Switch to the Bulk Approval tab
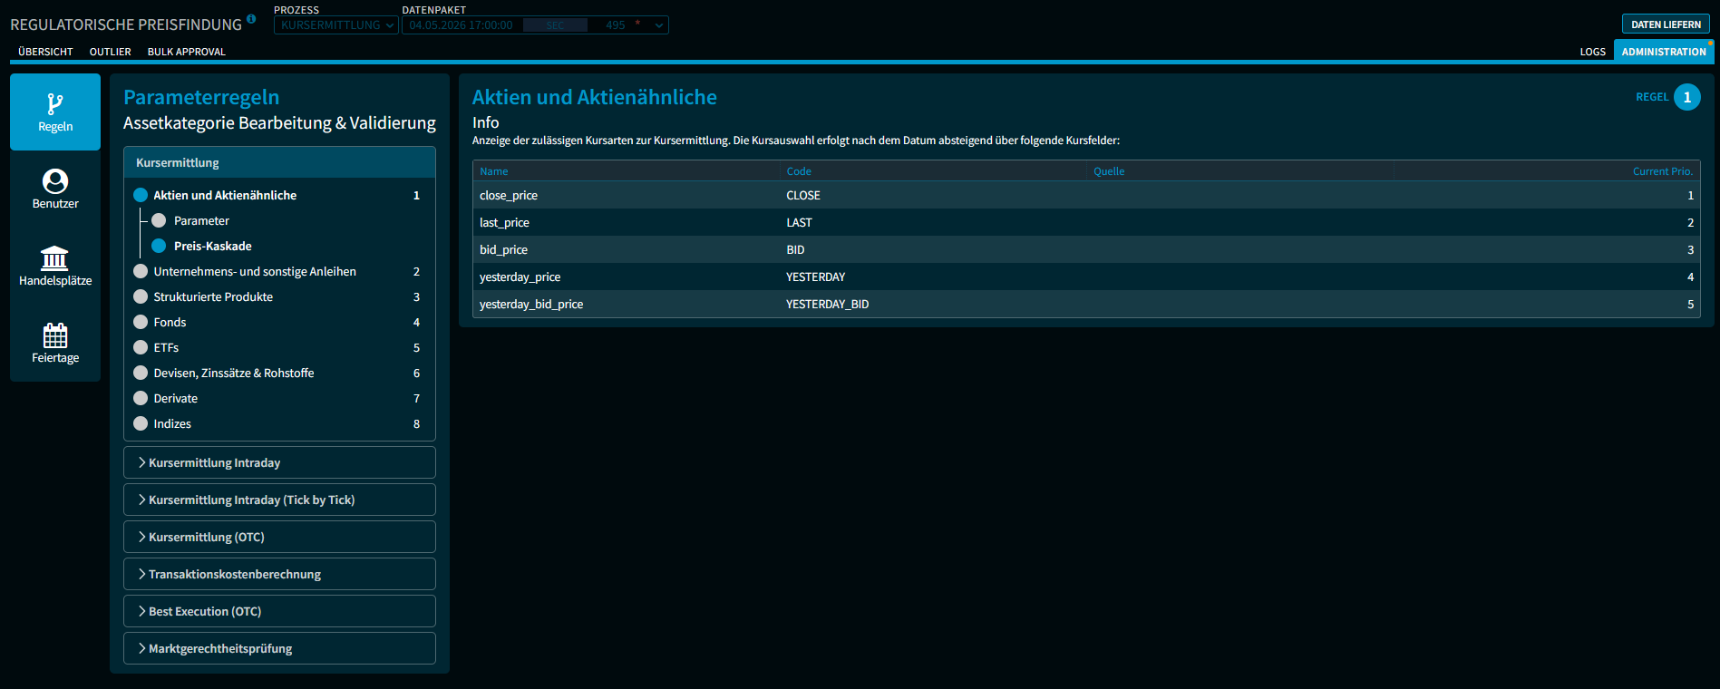The image size is (1720, 689). 187,52
